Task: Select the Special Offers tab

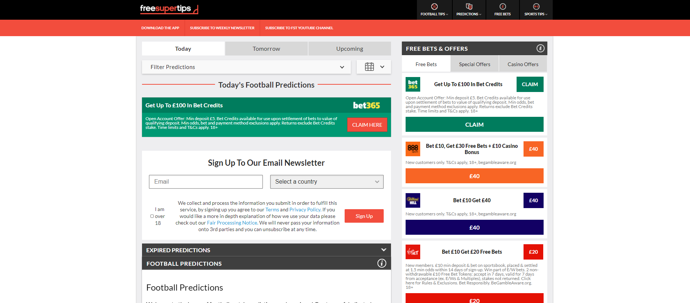Action: point(475,64)
